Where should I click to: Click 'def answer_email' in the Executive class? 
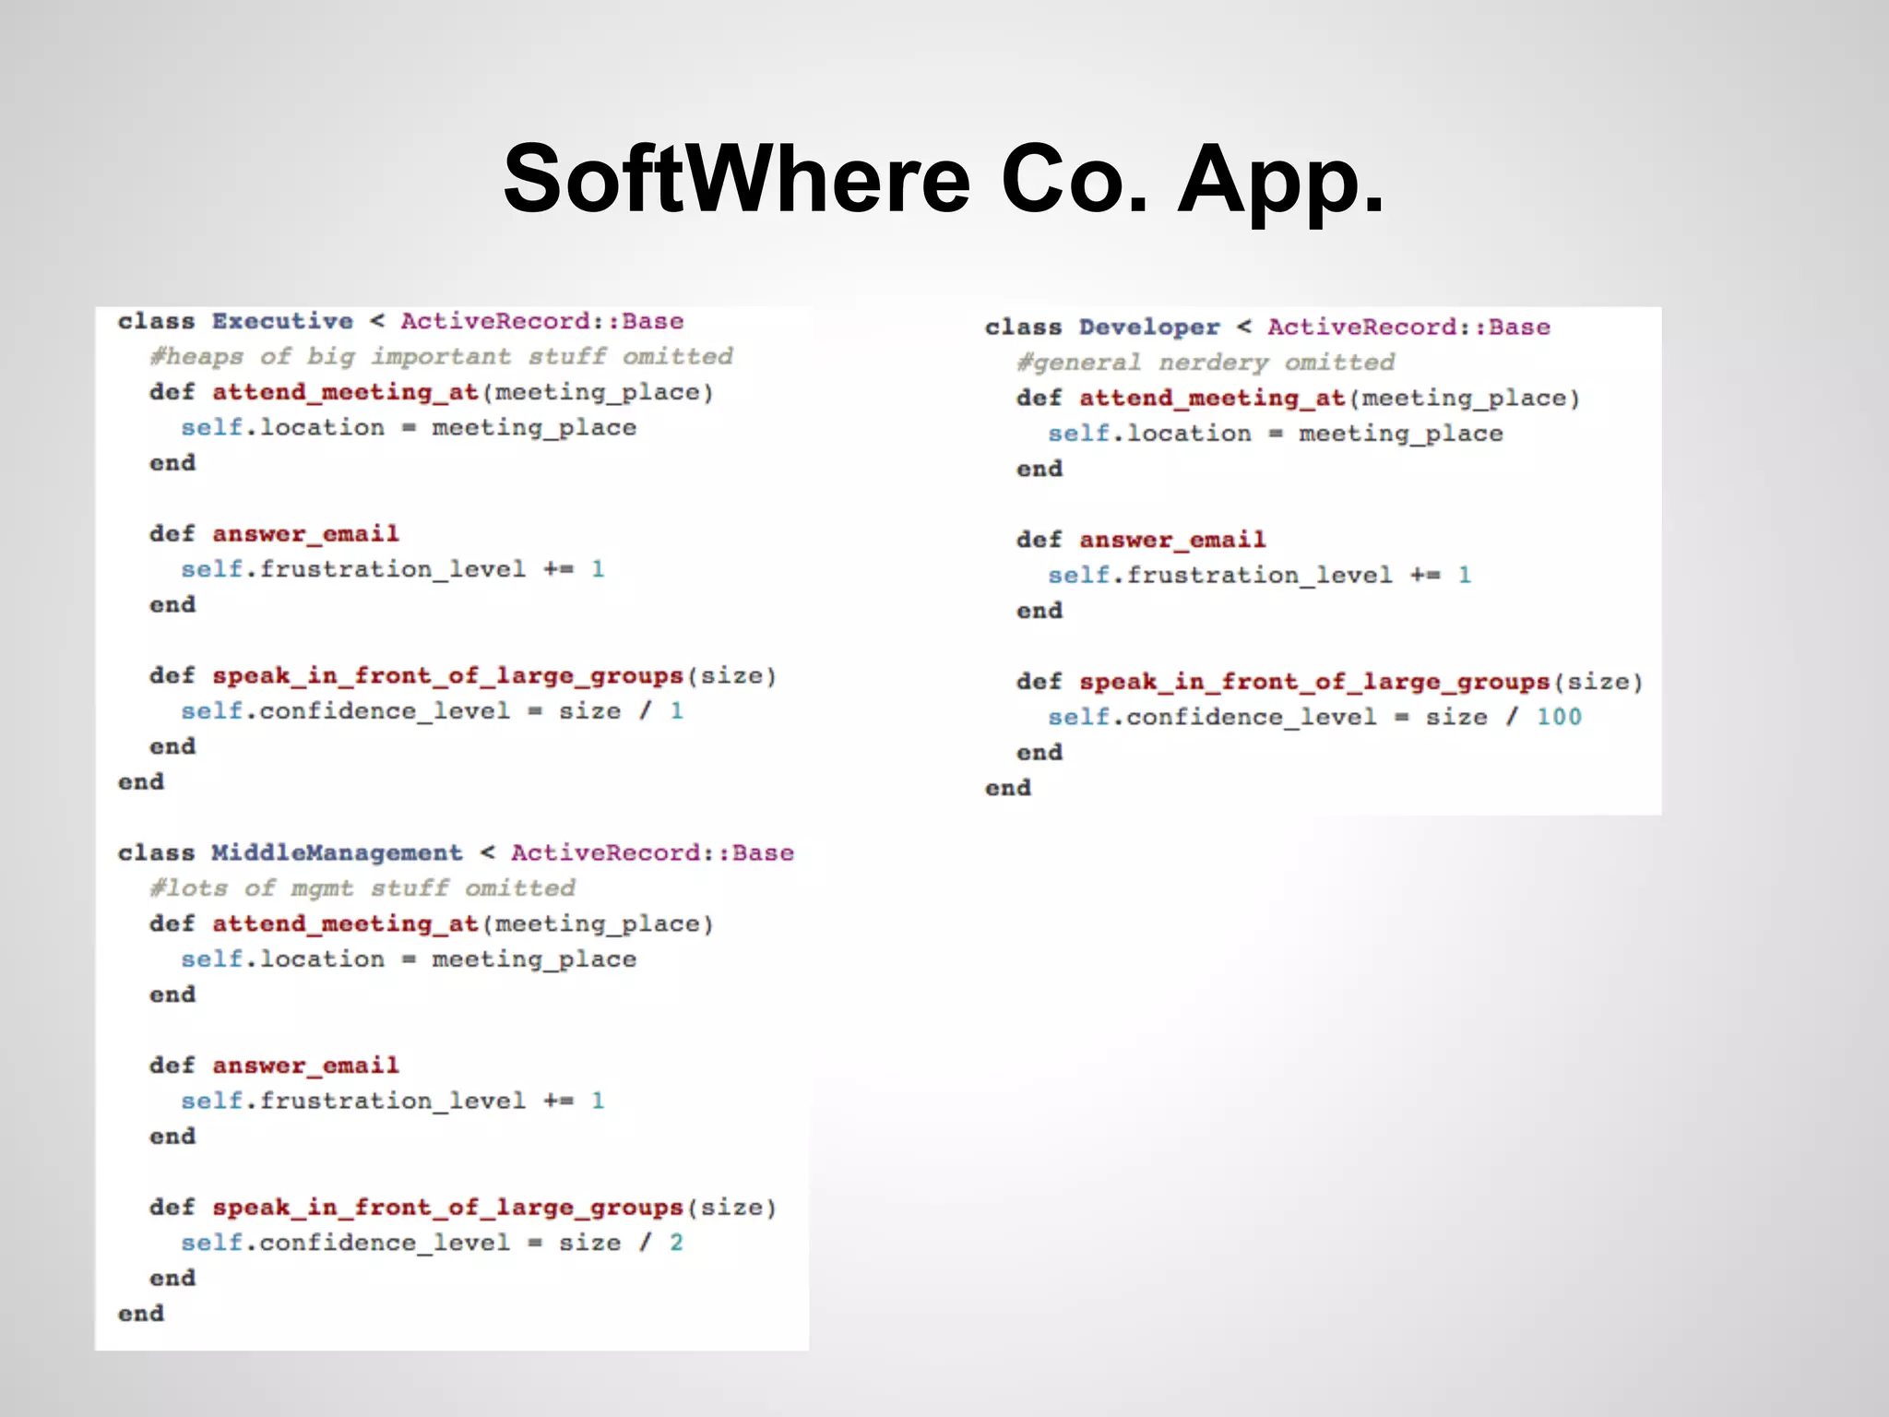click(275, 534)
